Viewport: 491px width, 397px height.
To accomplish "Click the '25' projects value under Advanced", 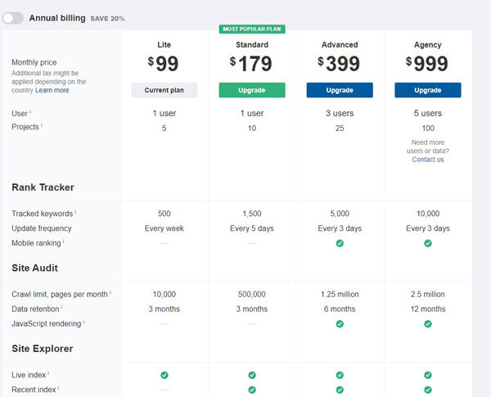I will (340, 129).
